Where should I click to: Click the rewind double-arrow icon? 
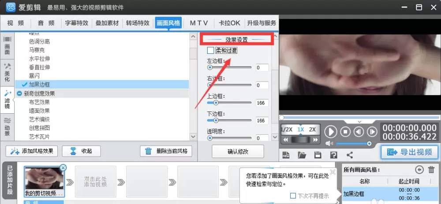point(286,140)
